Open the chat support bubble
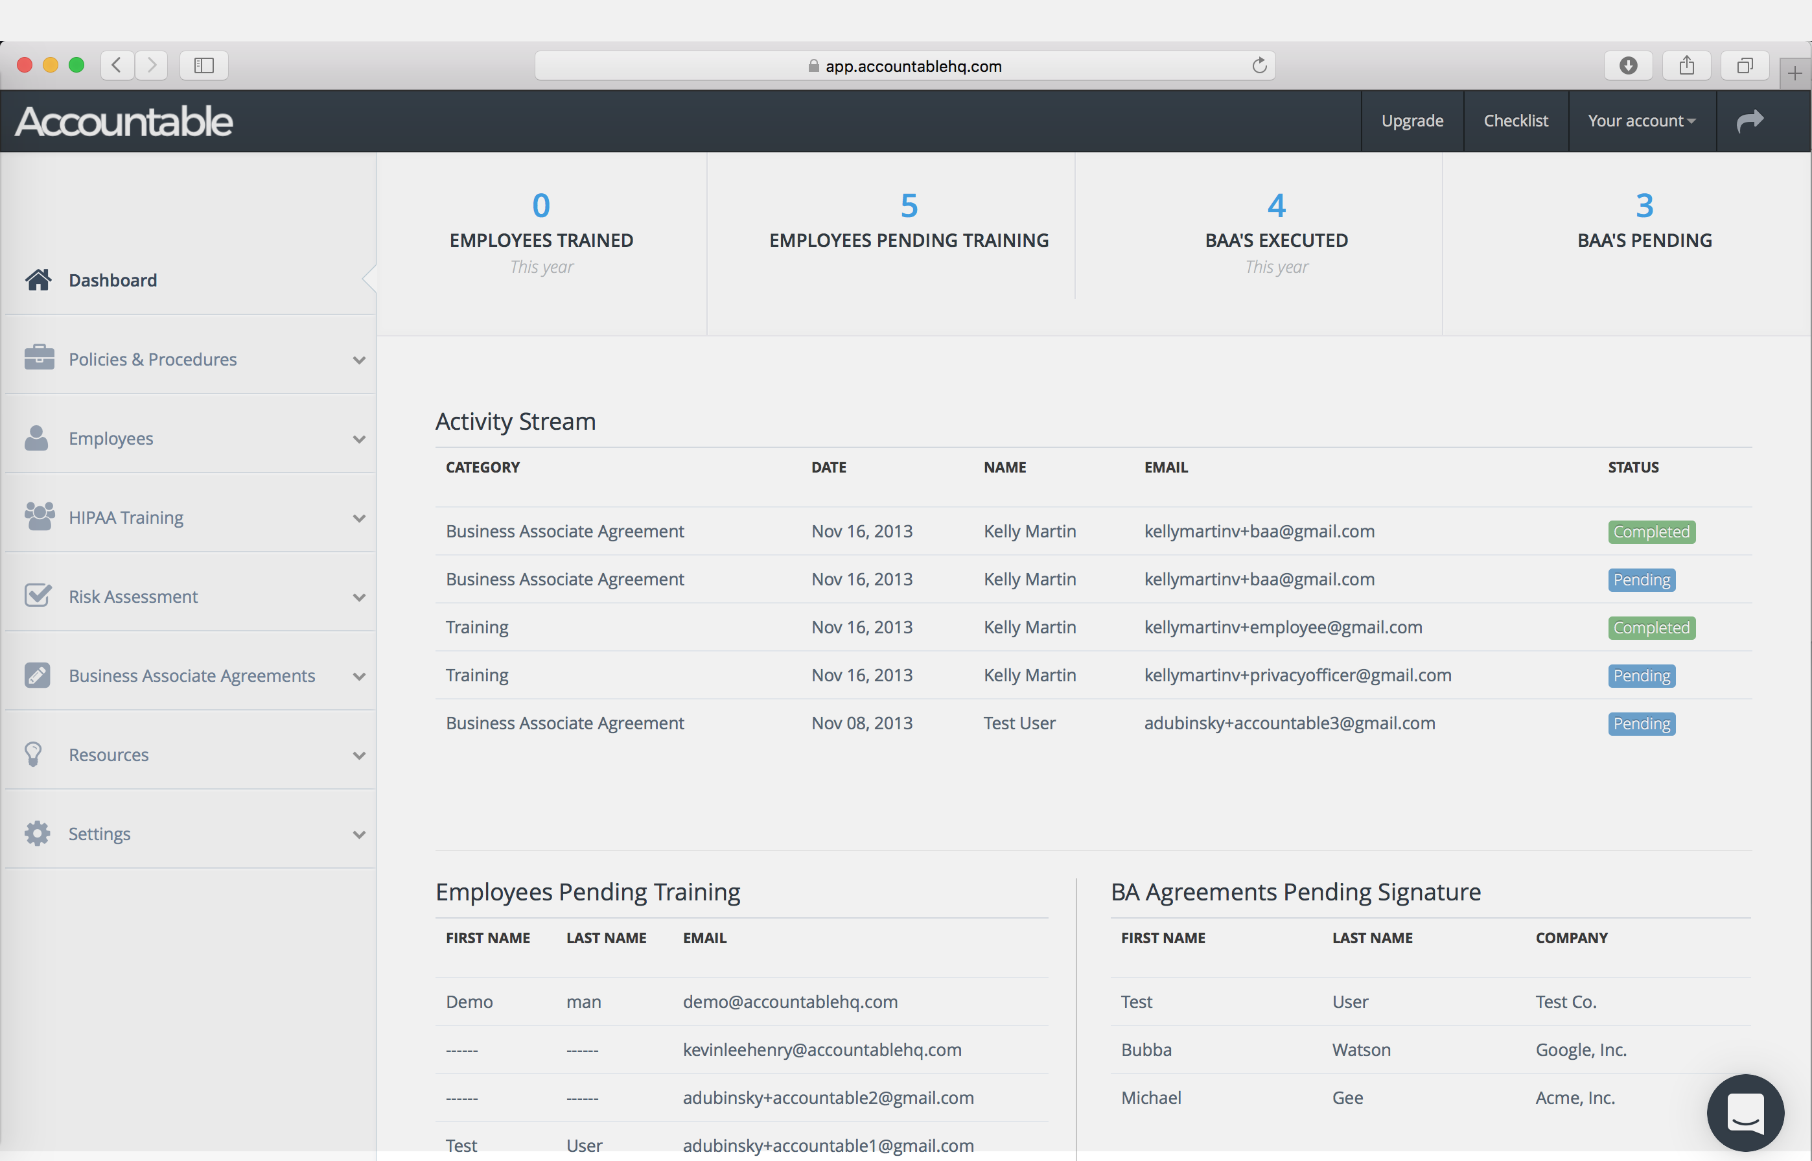 click(x=1745, y=1112)
